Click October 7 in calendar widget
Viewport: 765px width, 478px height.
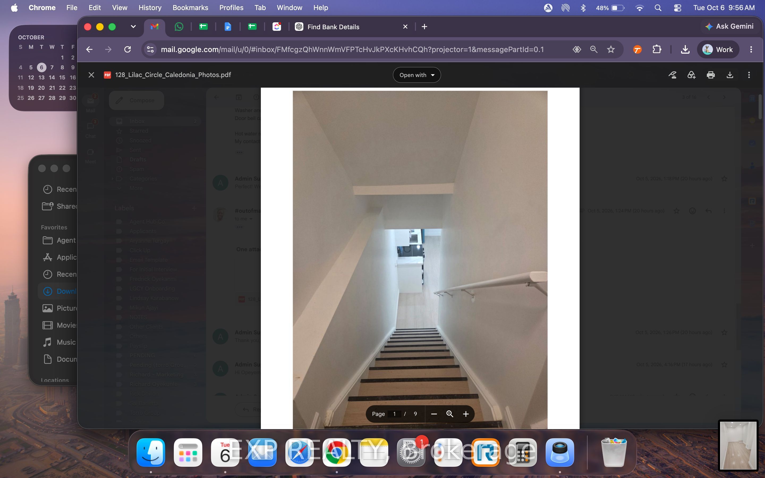coord(52,67)
